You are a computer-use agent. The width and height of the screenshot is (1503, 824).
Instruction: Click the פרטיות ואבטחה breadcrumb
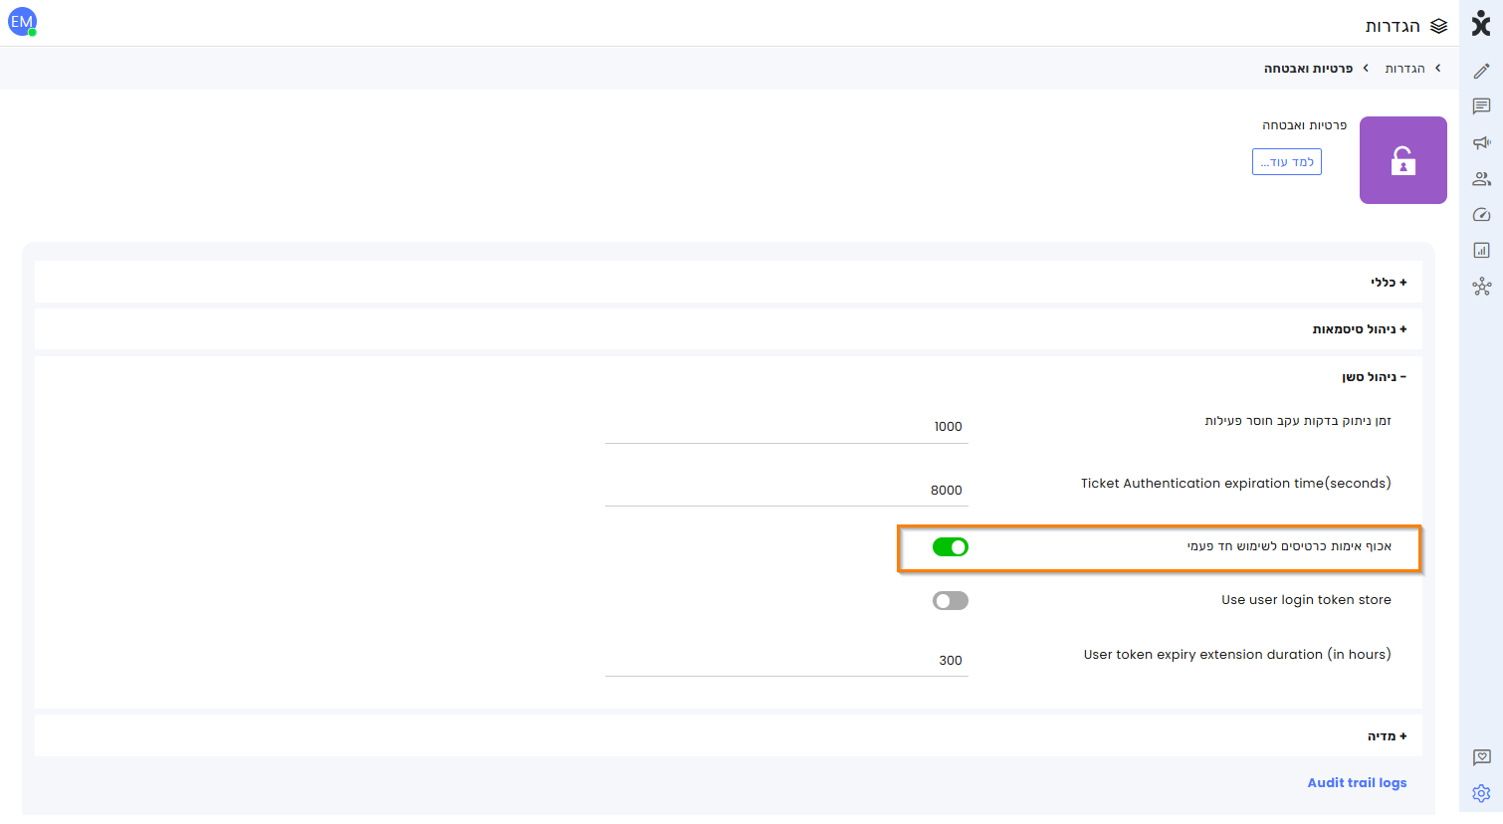pyautogui.click(x=1308, y=69)
